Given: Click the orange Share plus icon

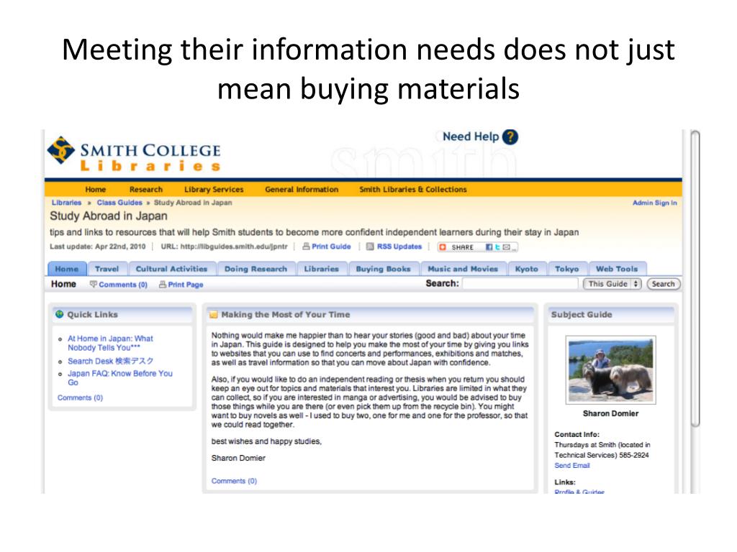Looking at the screenshot, I should [x=443, y=247].
